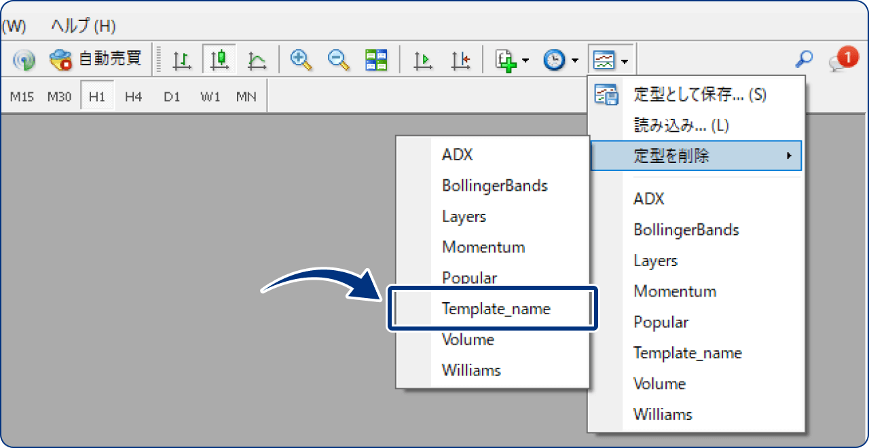
Task: Switch chart to bar chart mode
Action: pyautogui.click(x=181, y=60)
